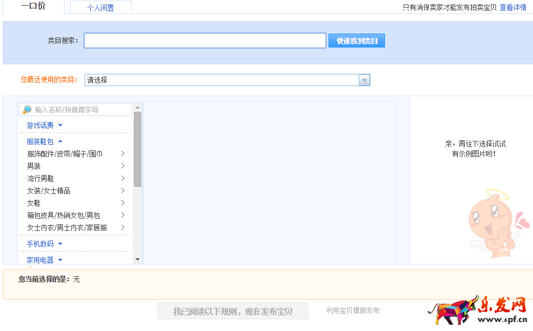Switch to the 个人闲置 tab

tap(100, 8)
